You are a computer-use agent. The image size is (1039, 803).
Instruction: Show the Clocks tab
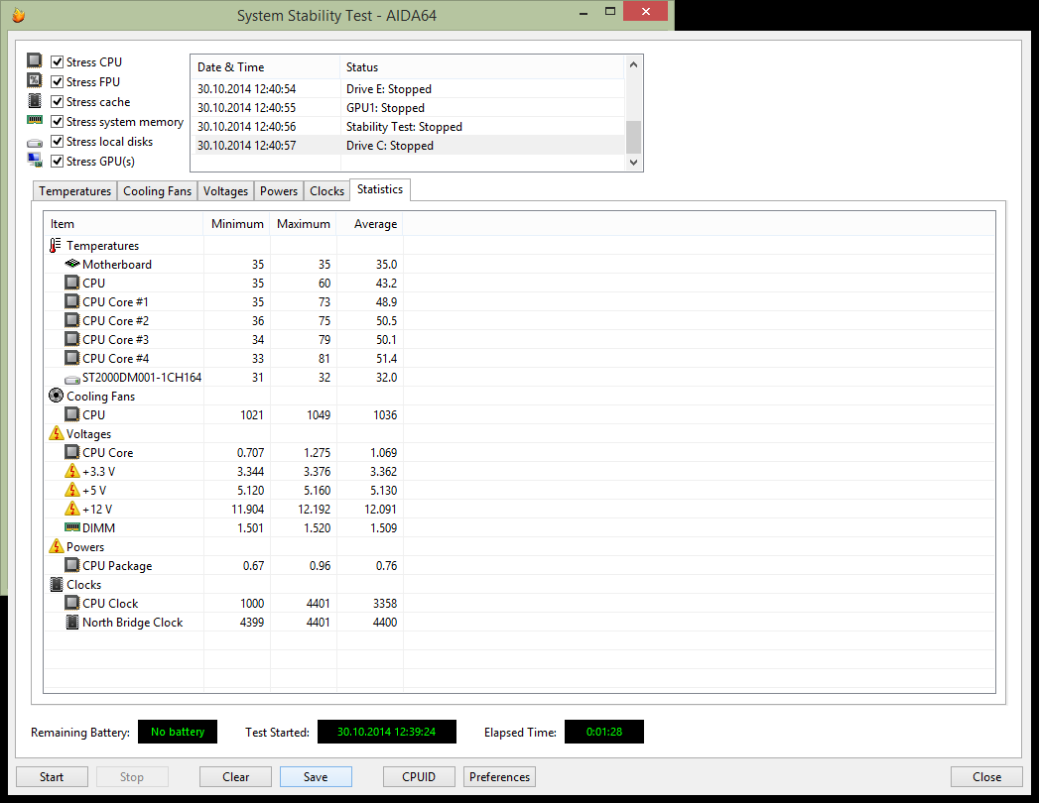[x=326, y=191]
